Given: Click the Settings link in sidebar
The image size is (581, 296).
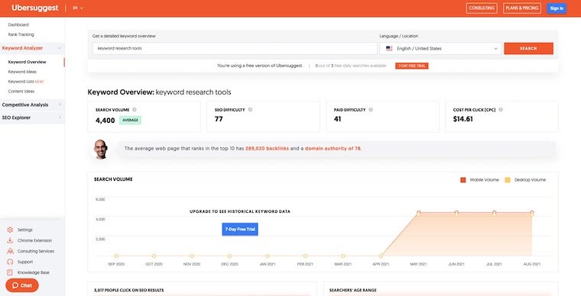Looking at the screenshot, I should tap(24, 230).
